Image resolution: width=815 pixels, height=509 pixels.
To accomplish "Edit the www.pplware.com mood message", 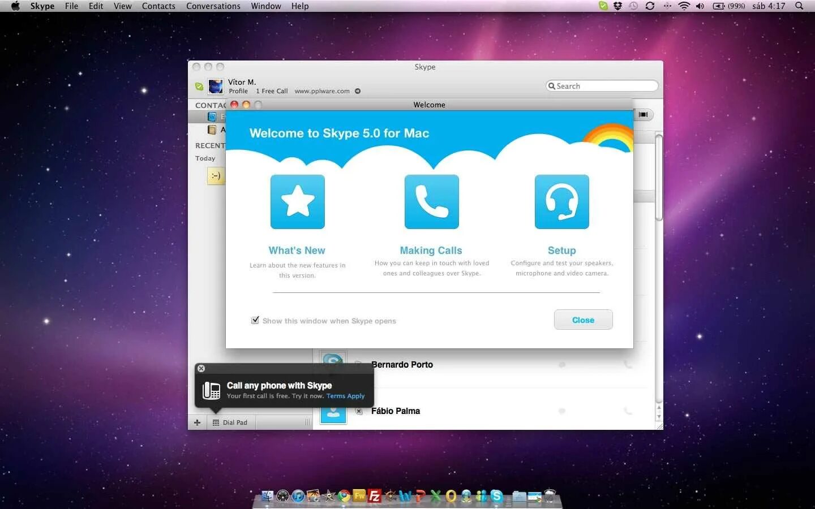I will (x=322, y=91).
